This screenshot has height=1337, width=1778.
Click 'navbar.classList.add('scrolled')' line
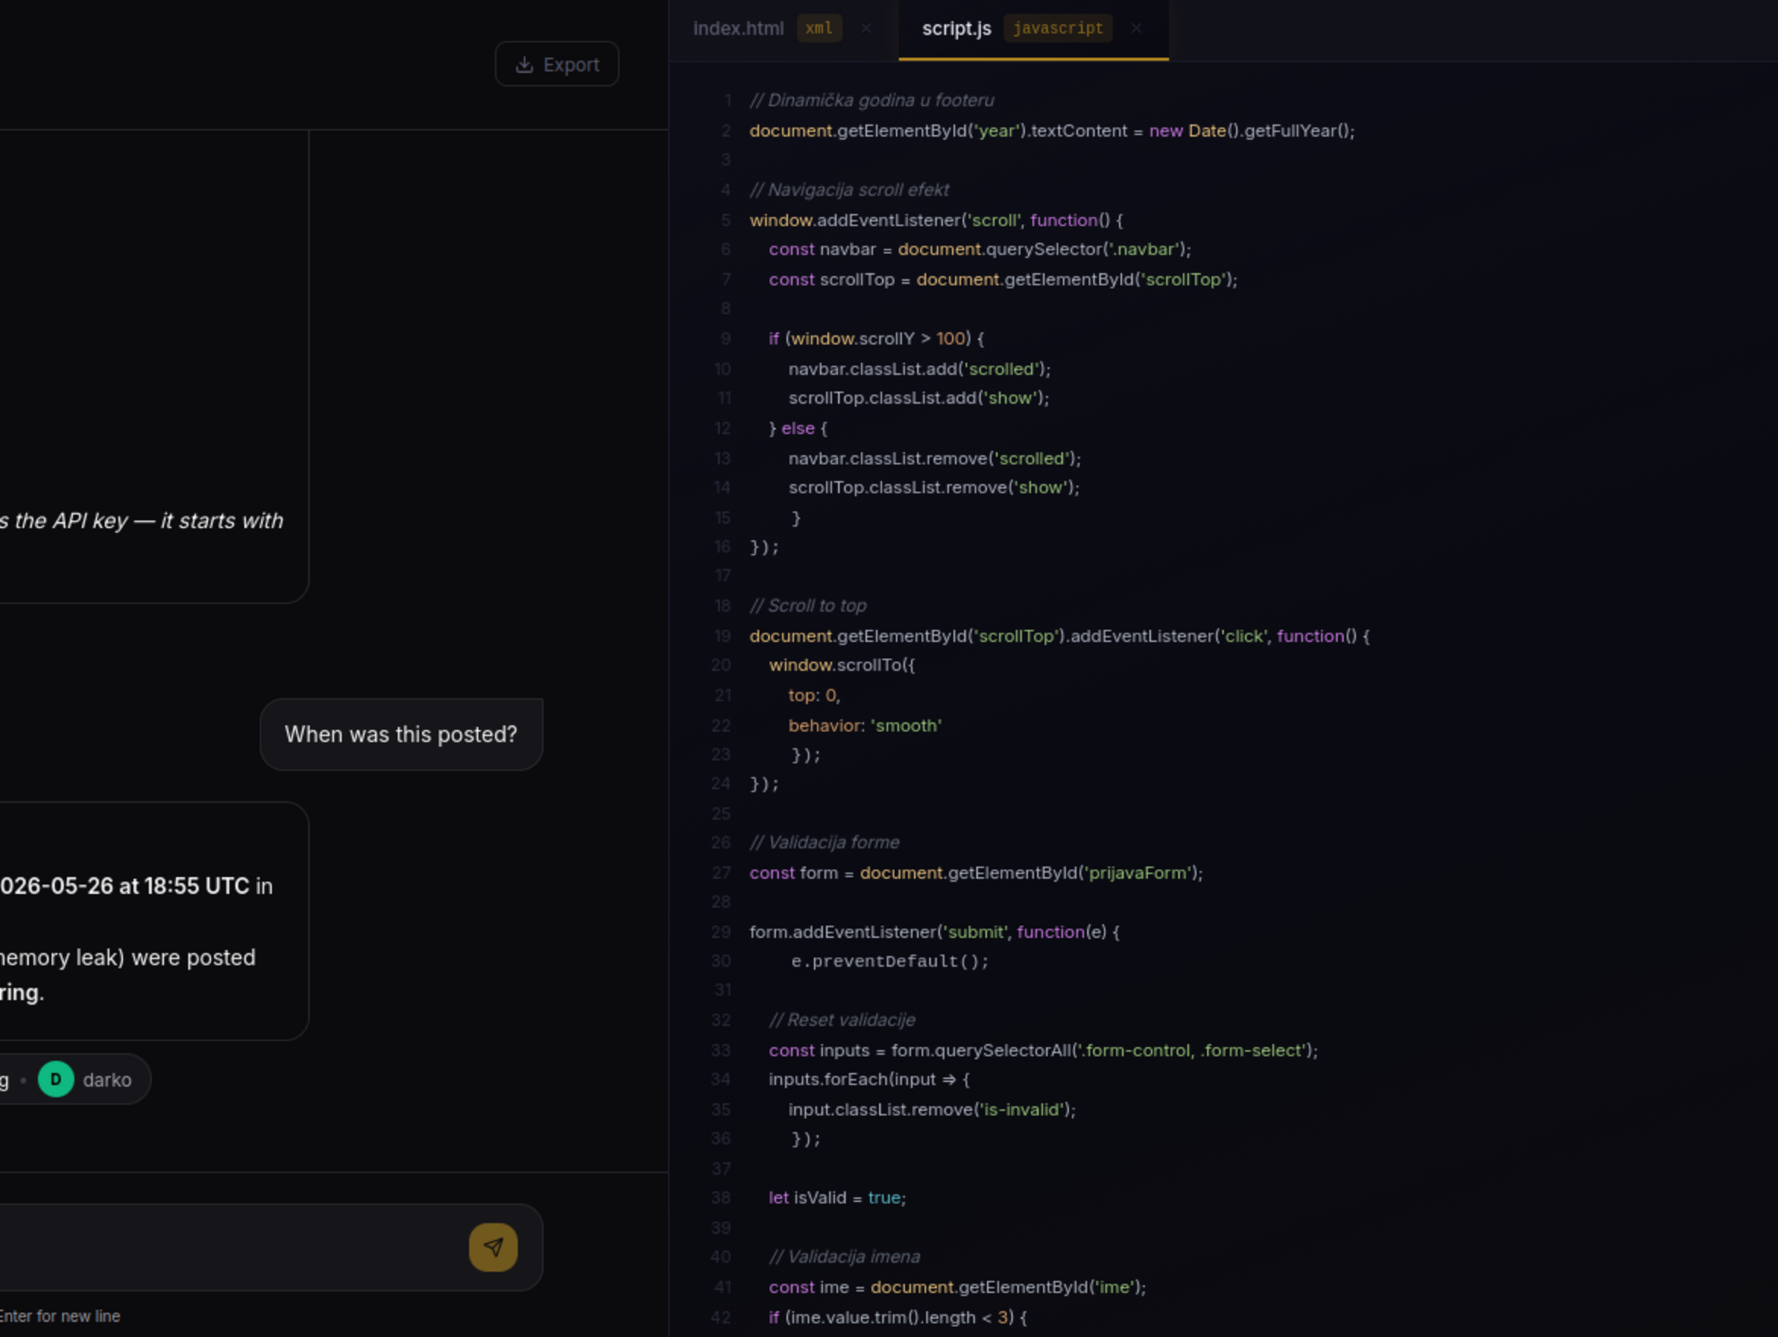(x=919, y=369)
